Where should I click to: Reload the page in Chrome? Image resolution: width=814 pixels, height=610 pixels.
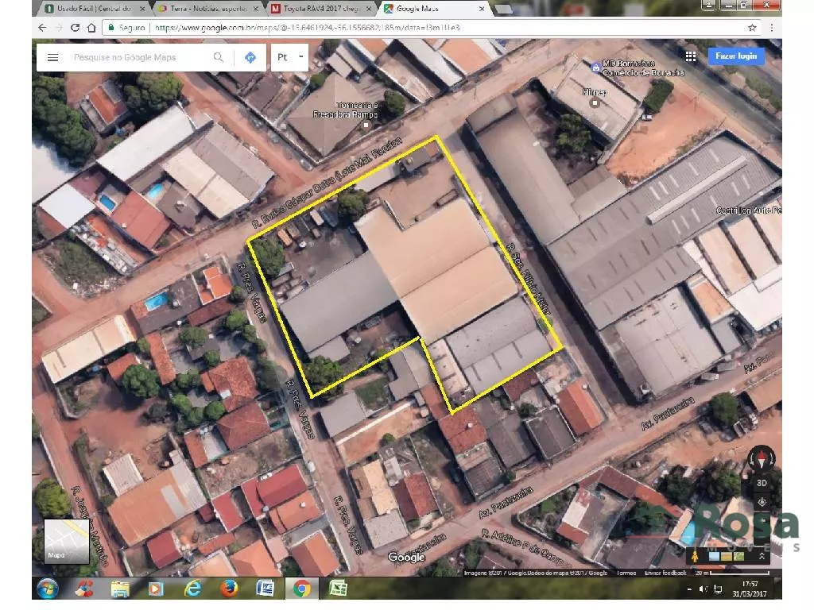point(76,27)
